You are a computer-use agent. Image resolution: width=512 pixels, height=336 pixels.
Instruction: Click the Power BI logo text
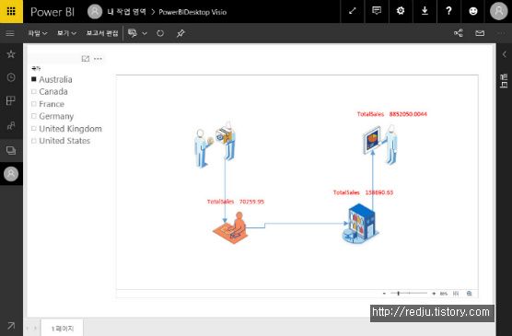click(52, 12)
